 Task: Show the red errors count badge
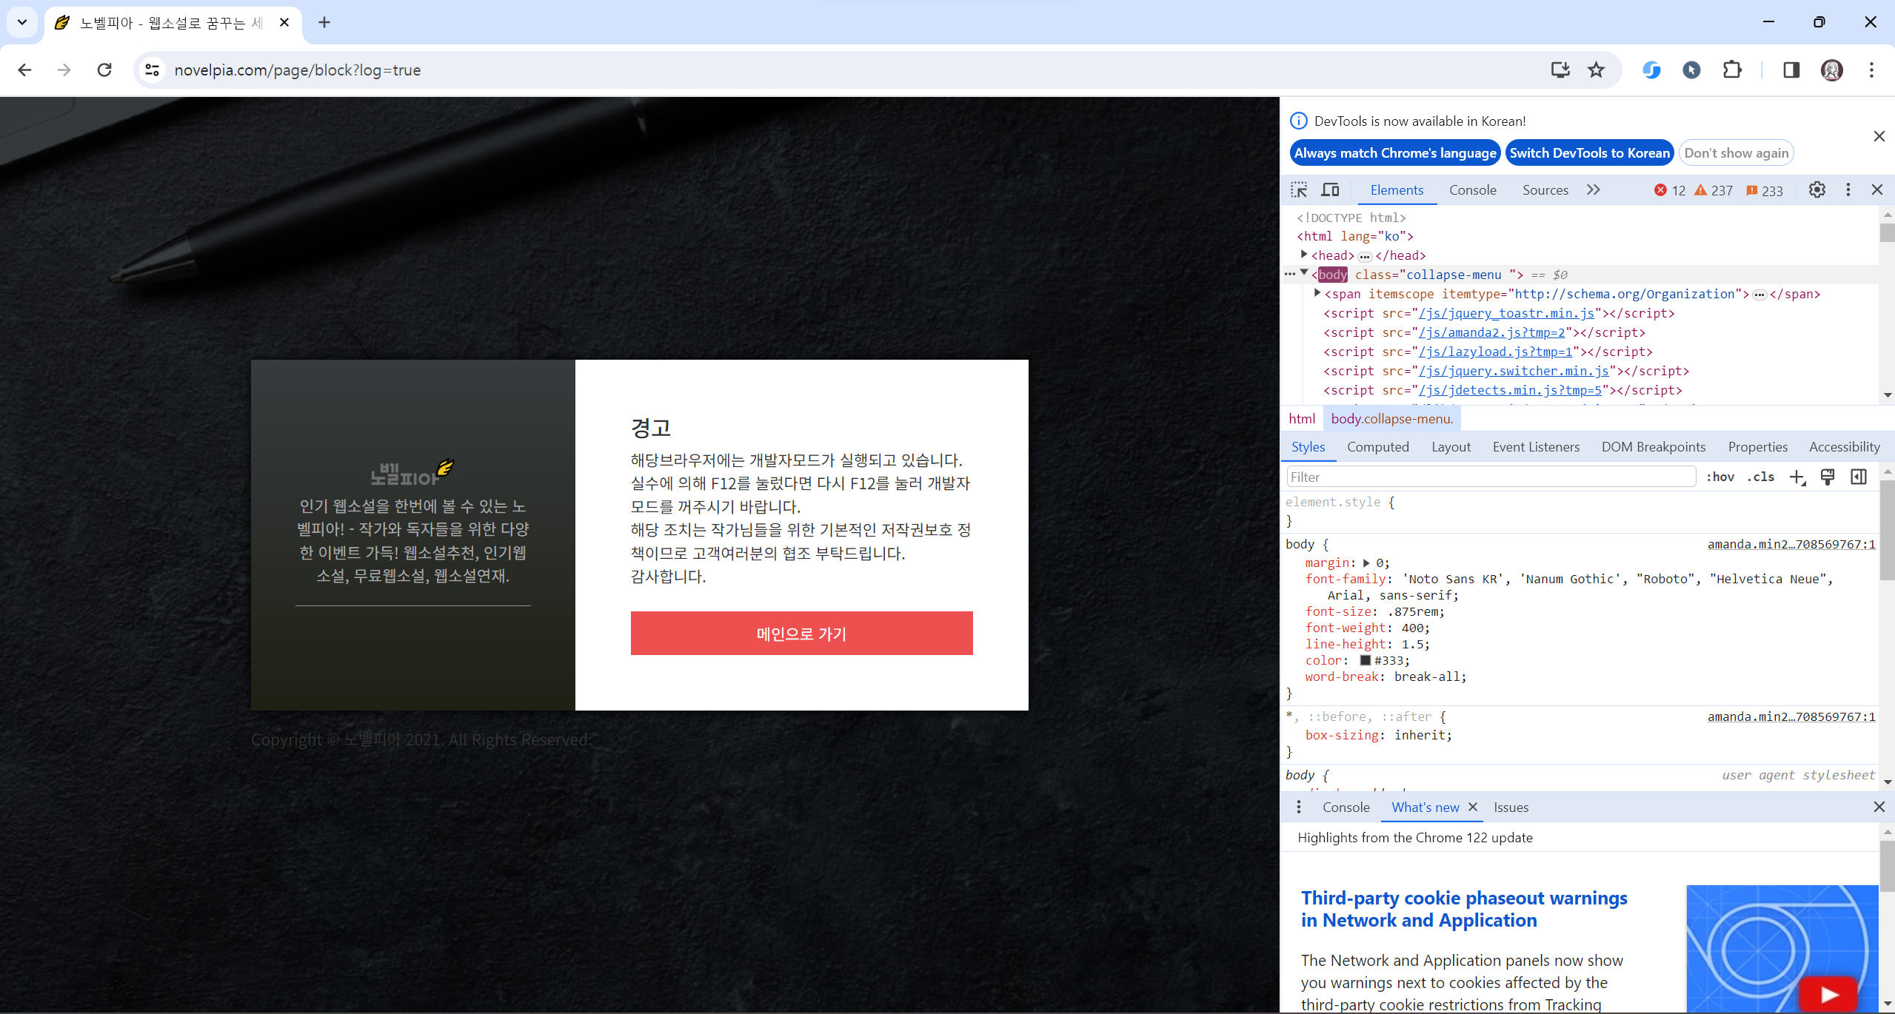point(1670,191)
